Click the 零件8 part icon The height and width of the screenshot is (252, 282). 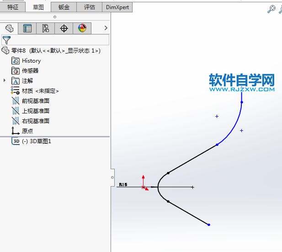click(x=5, y=50)
